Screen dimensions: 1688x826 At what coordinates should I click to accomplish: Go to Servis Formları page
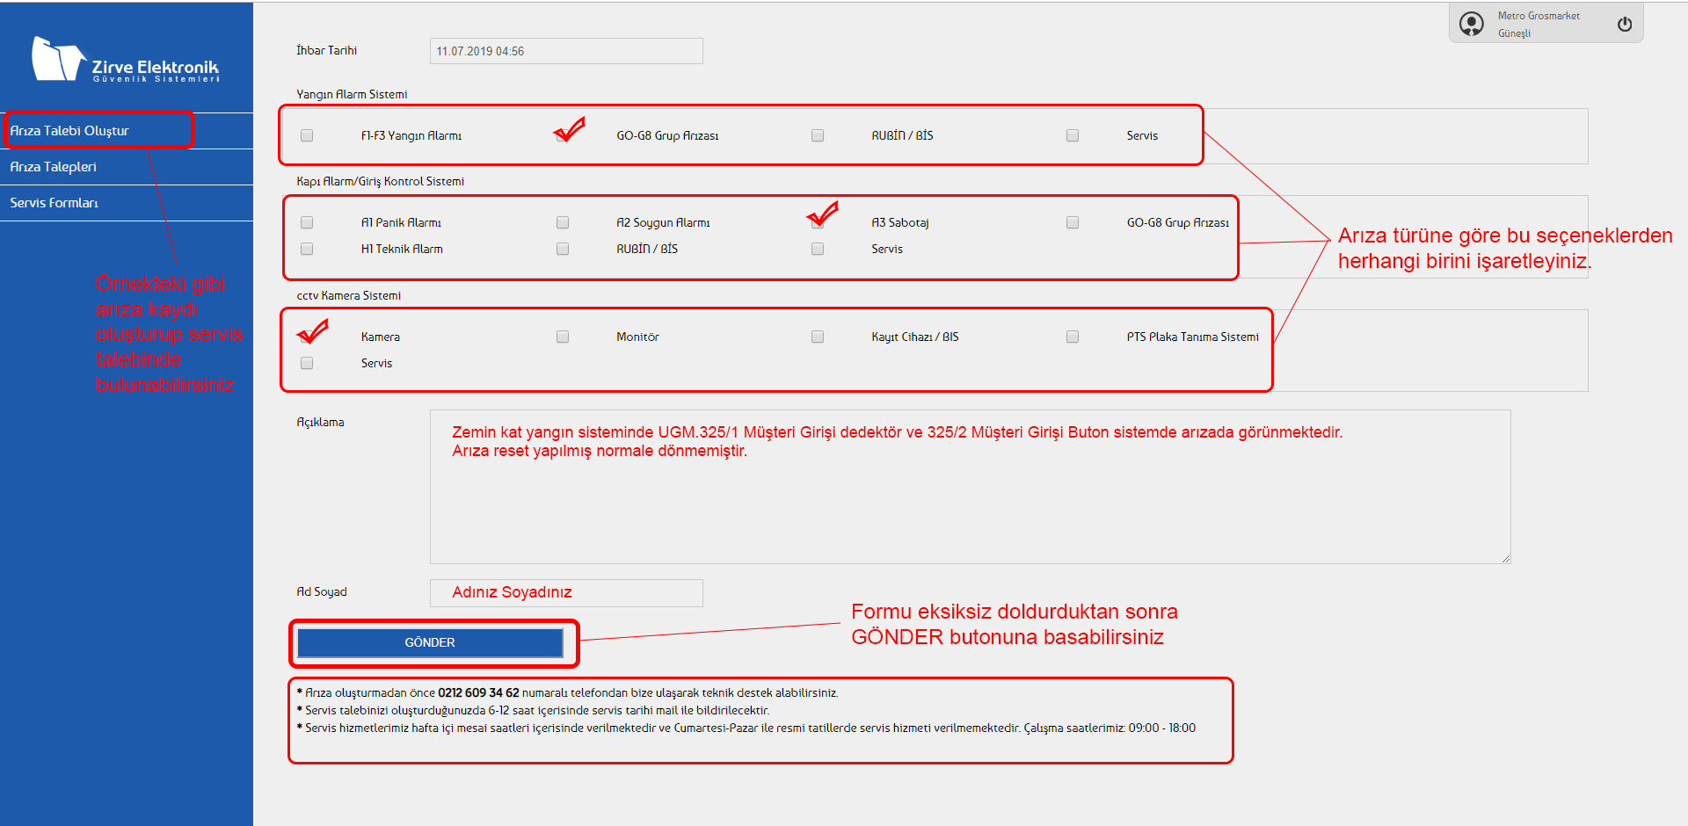click(x=55, y=203)
